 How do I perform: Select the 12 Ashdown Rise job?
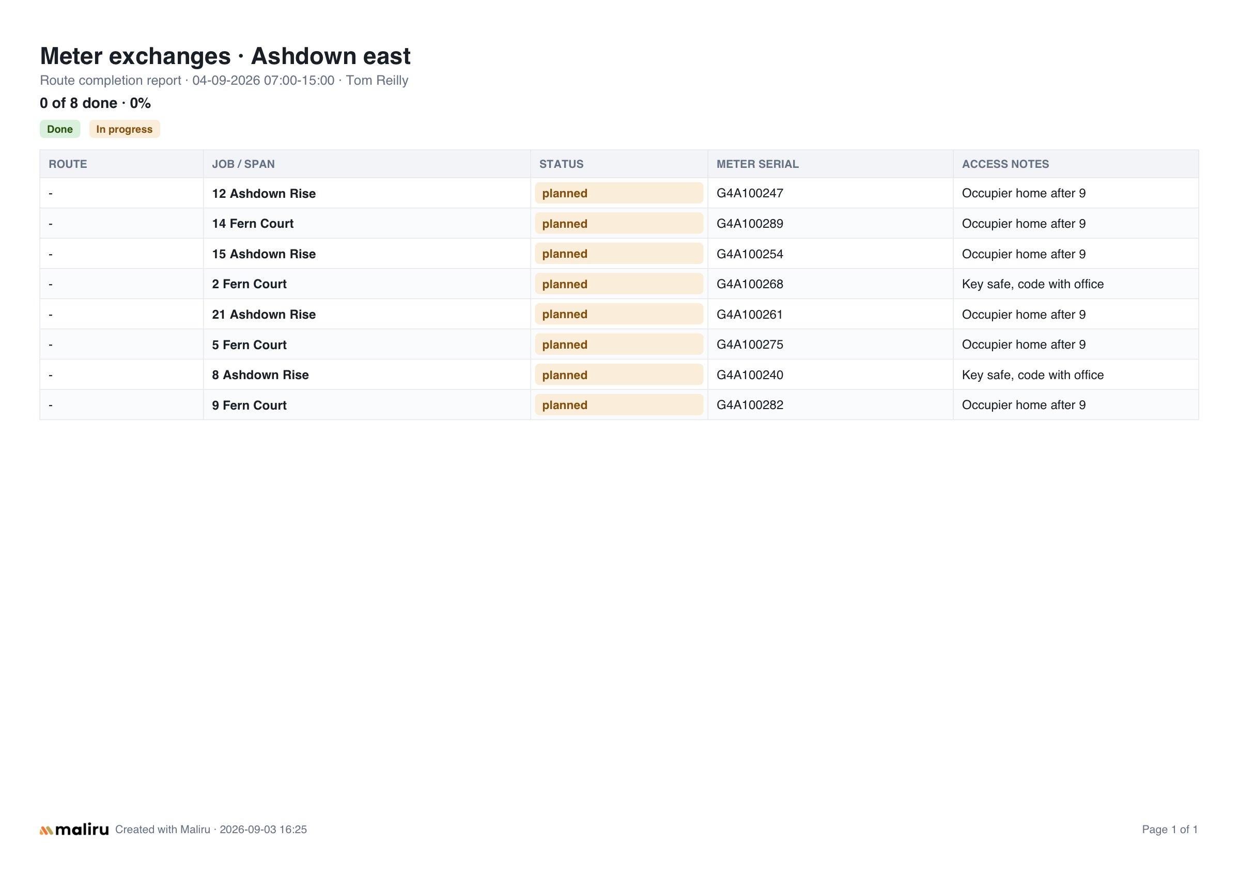pos(263,193)
